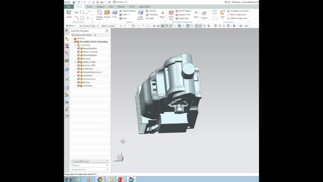Open the File tab

click(69, 7)
